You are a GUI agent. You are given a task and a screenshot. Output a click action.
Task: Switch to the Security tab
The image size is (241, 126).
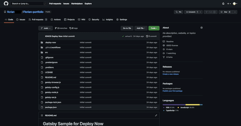94,20
